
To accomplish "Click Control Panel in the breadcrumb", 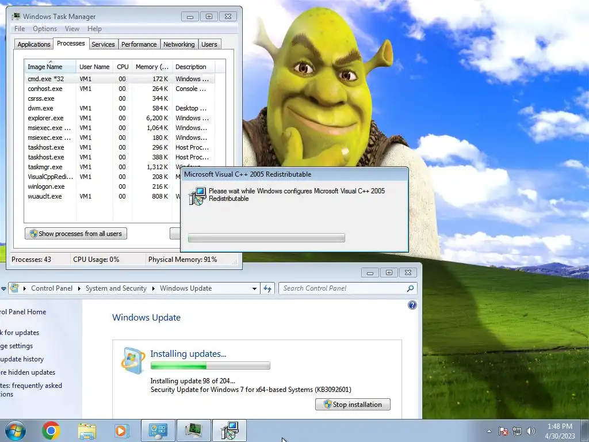I will tap(52, 288).
